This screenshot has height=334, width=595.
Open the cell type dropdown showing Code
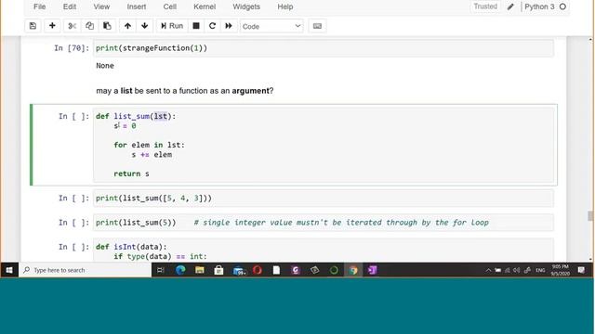(x=271, y=26)
